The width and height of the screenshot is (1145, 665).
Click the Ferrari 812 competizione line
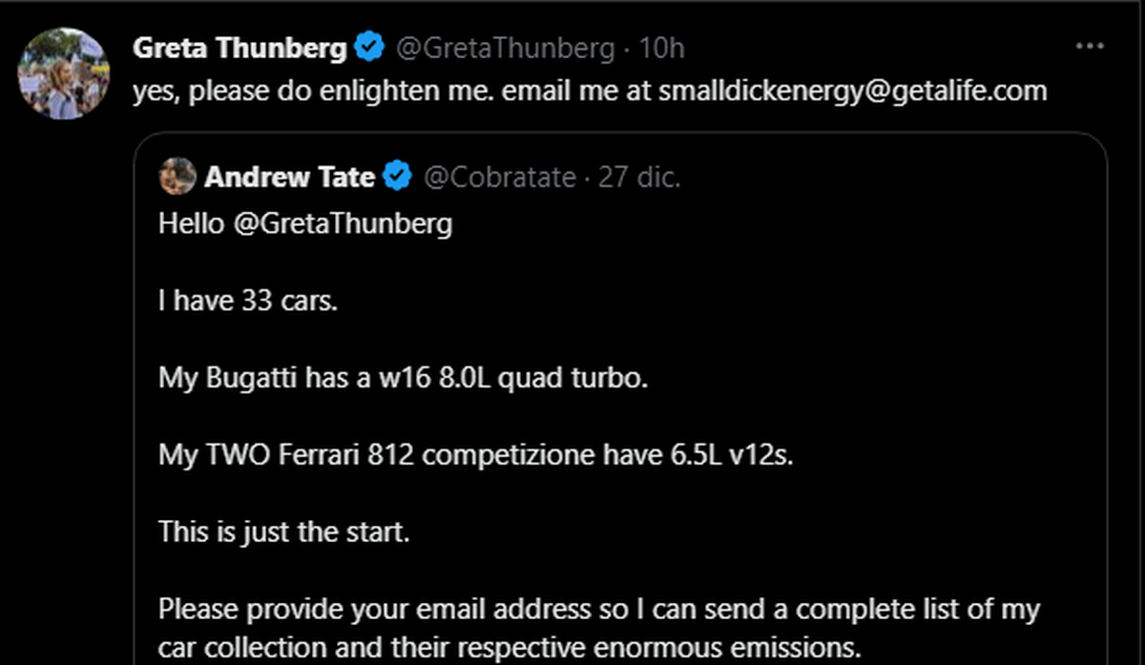[475, 454]
